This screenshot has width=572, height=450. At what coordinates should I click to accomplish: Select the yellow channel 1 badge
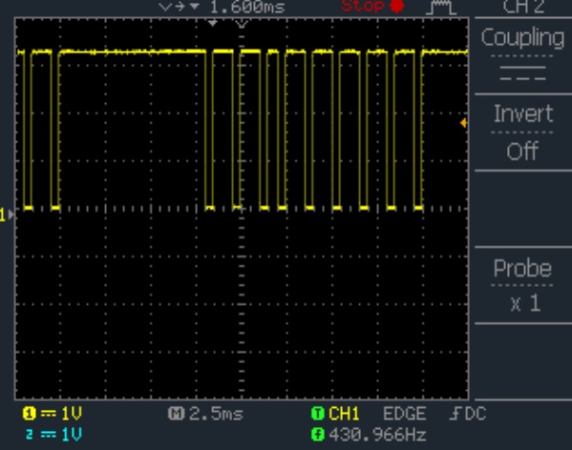[30, 414]
